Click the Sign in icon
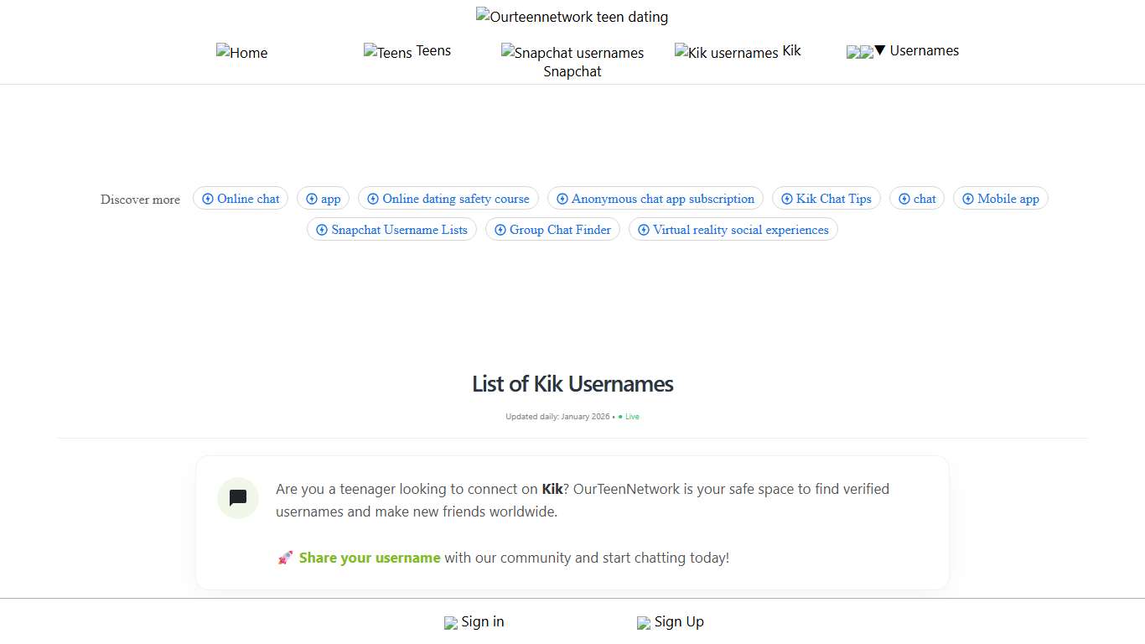Image resolution: width=1145 pixels, height=644 pixels. coord(451,622)
